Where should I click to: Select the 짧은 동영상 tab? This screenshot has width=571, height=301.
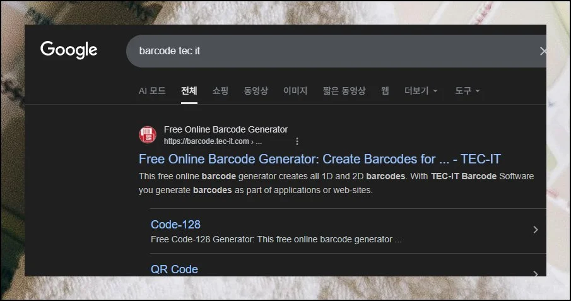[x=344, y=91]
